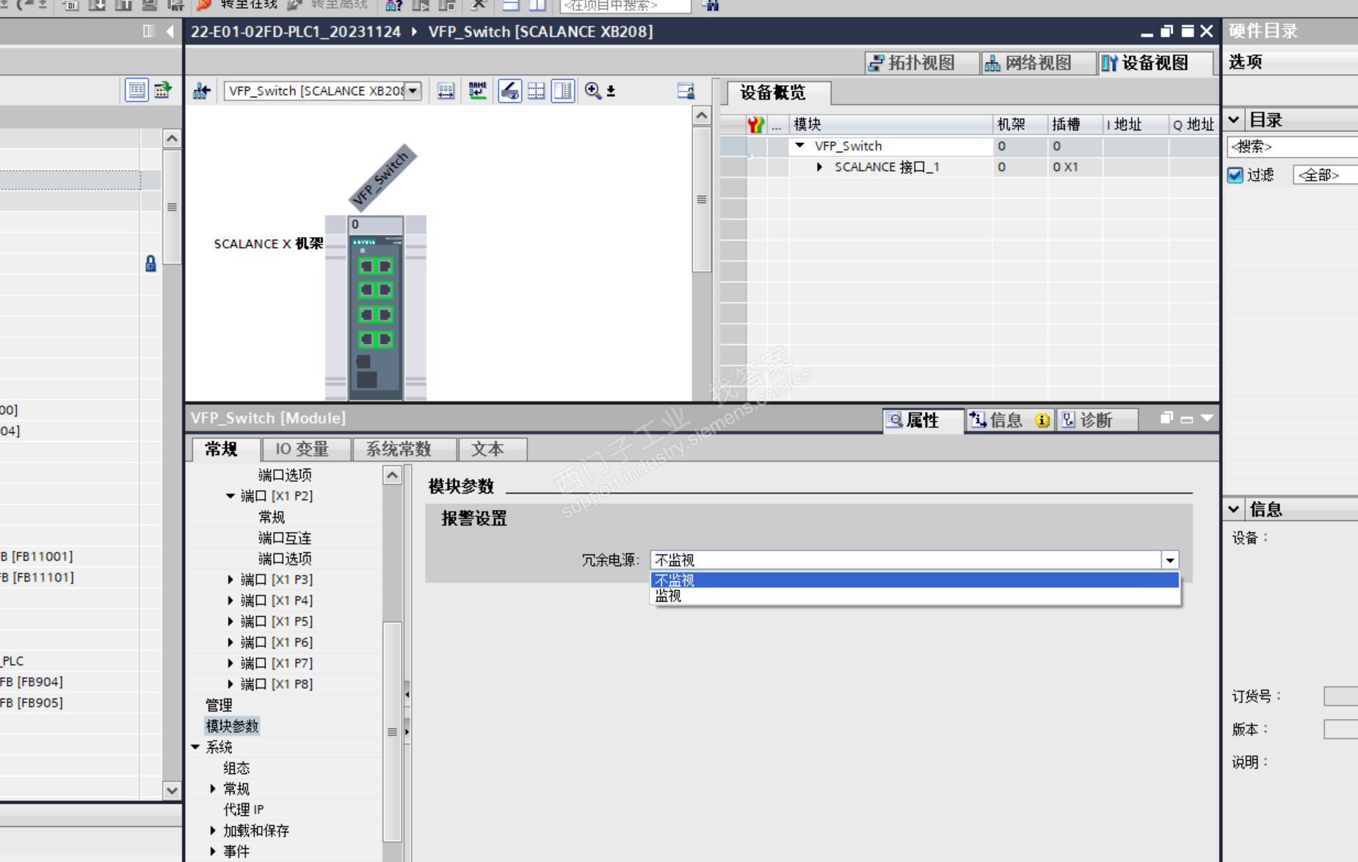1358x862 pixels.
Task: Click the vertical bars icon in left panel header
Action: coord(149,31)
